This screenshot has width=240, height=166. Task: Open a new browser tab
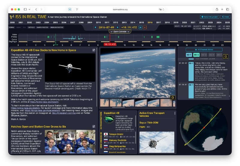[222, 9]
